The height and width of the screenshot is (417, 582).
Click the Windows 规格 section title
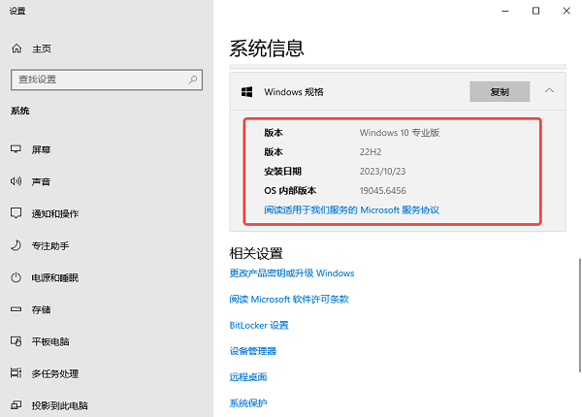[x=294, y=92]
